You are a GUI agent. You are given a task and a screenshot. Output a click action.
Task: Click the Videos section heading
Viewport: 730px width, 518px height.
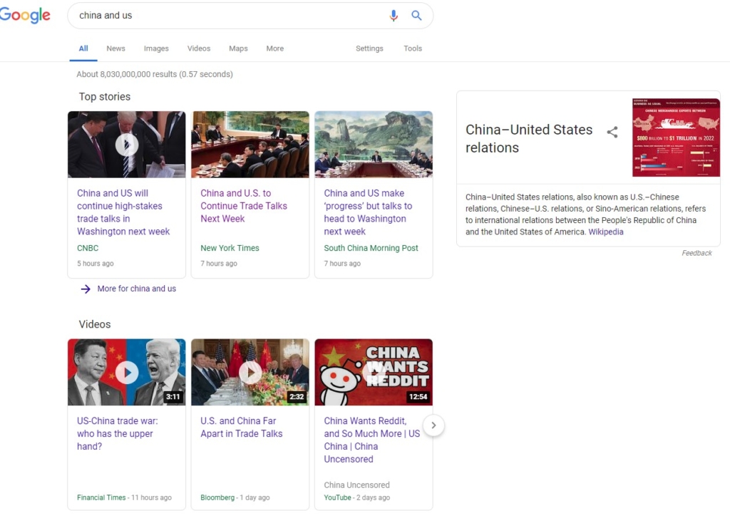pos(95,324)
